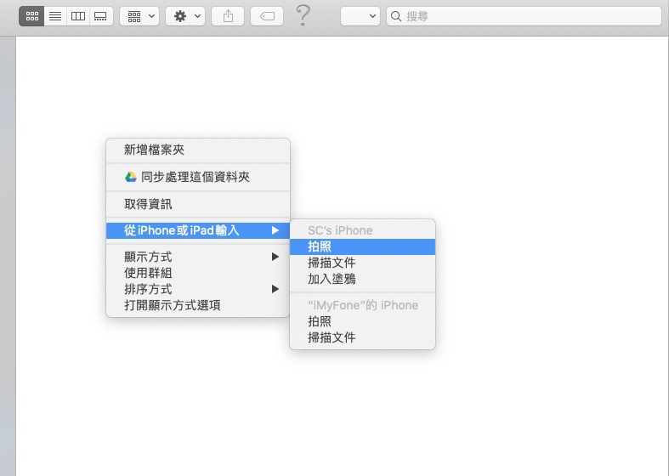
Task: Select 拍照 under SC's iPhone
Action: [x=363, y=246]
